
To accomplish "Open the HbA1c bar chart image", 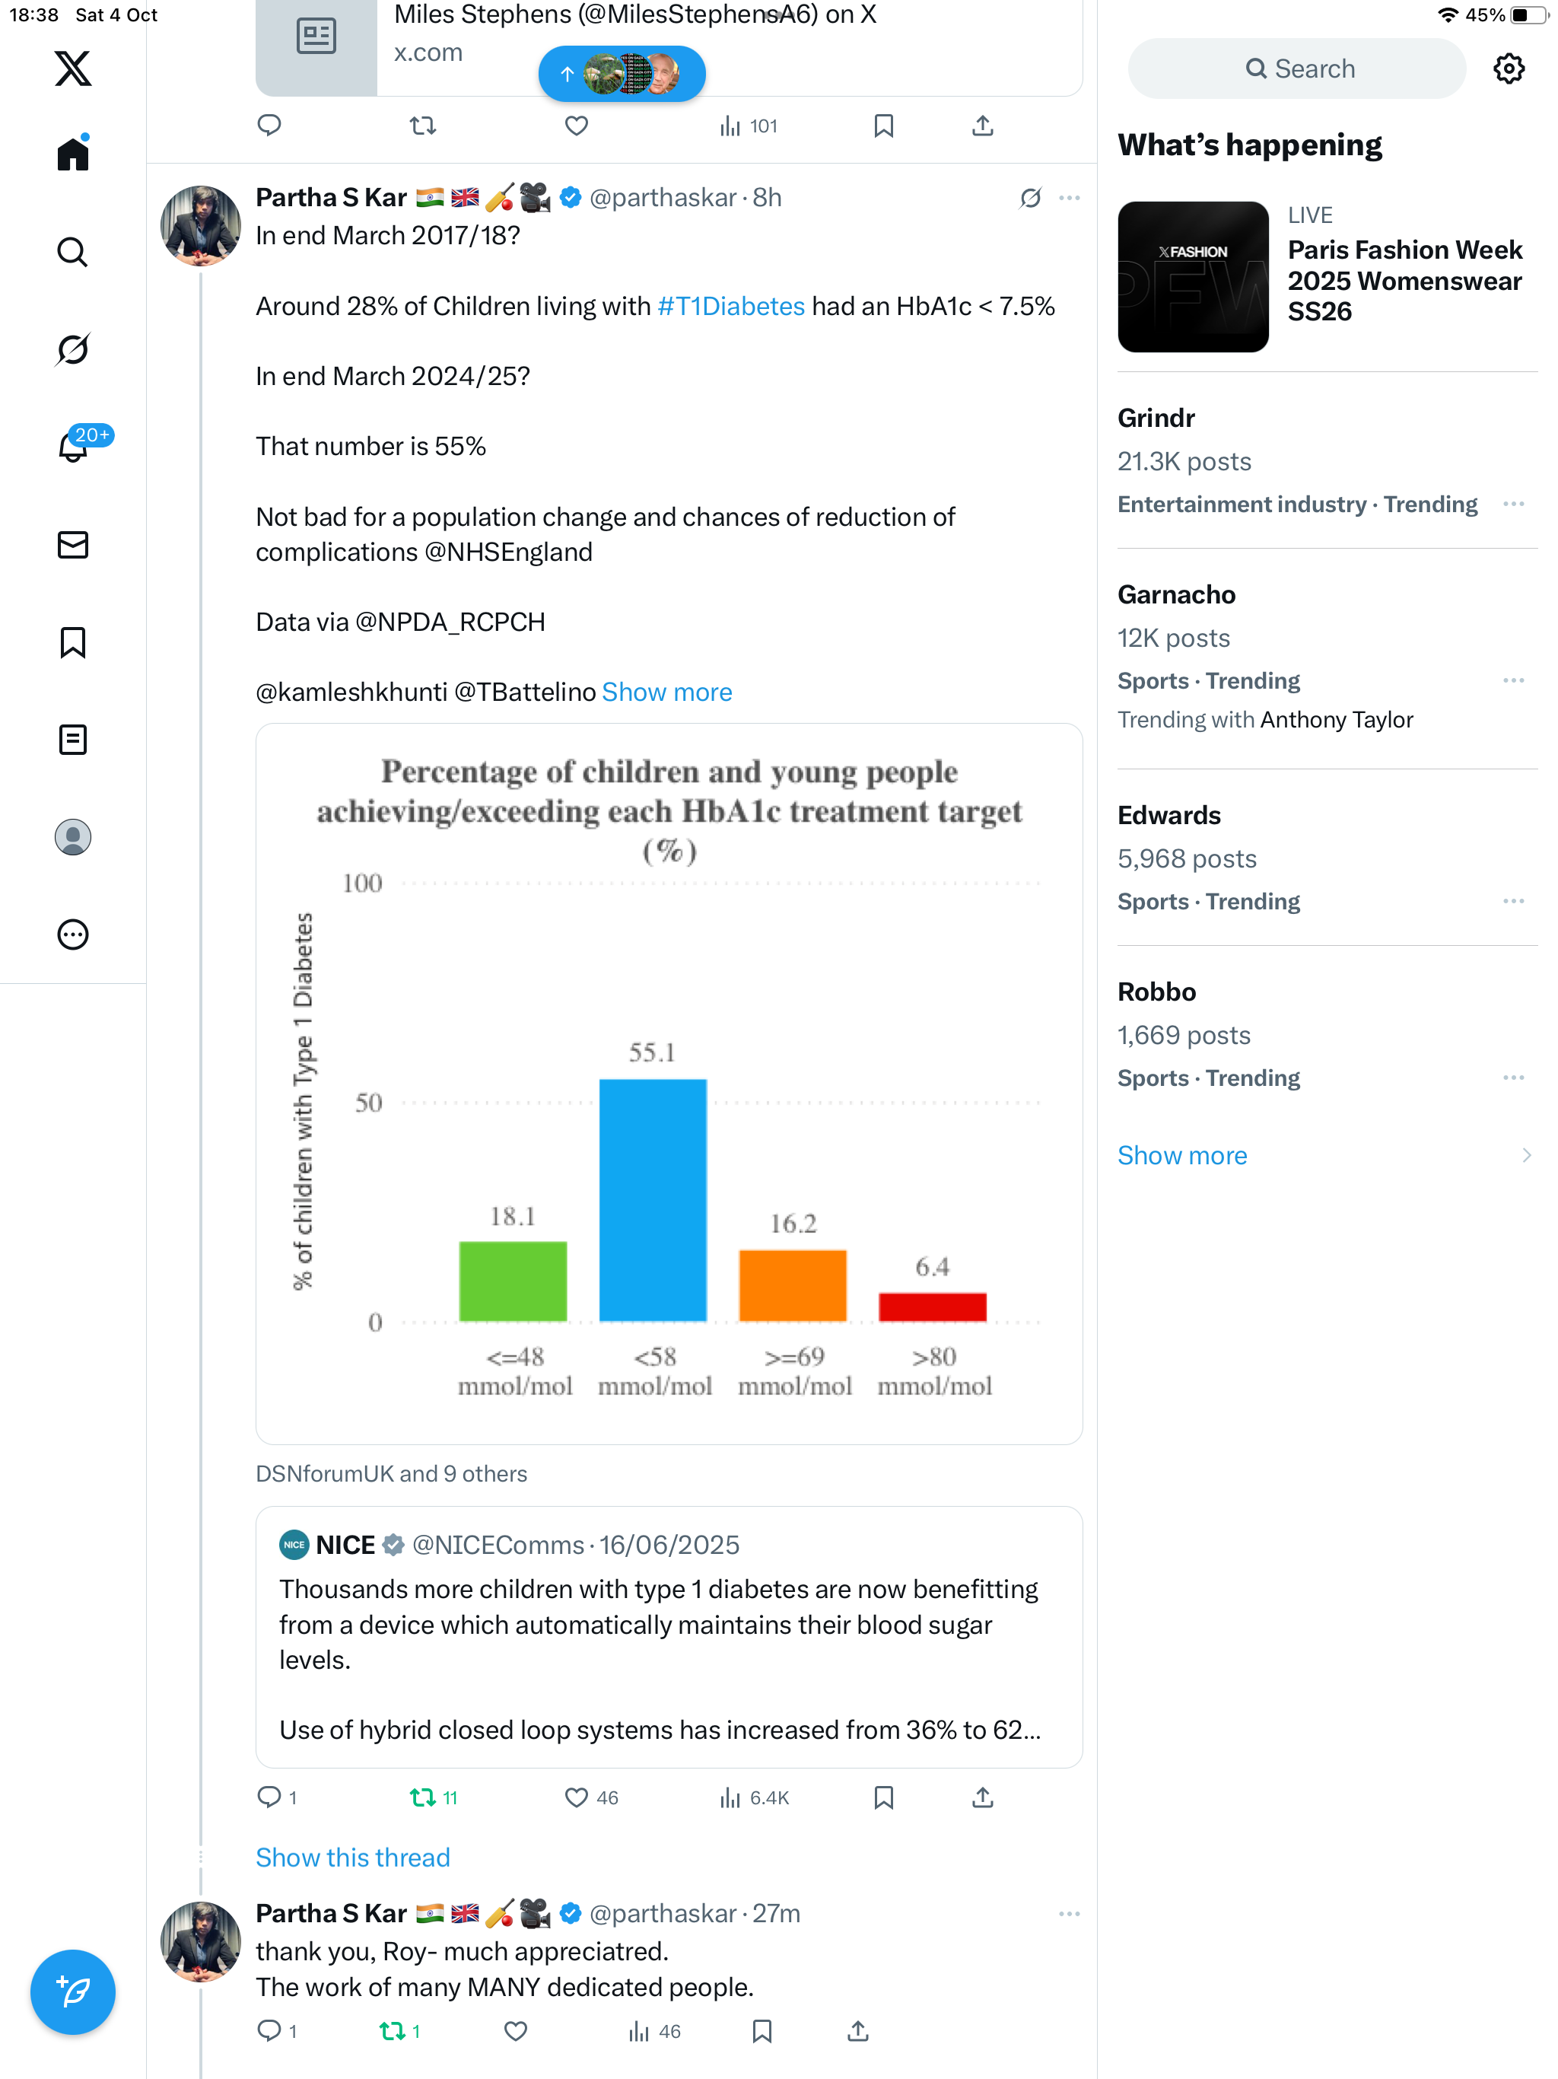I will tap(669, 1083).
